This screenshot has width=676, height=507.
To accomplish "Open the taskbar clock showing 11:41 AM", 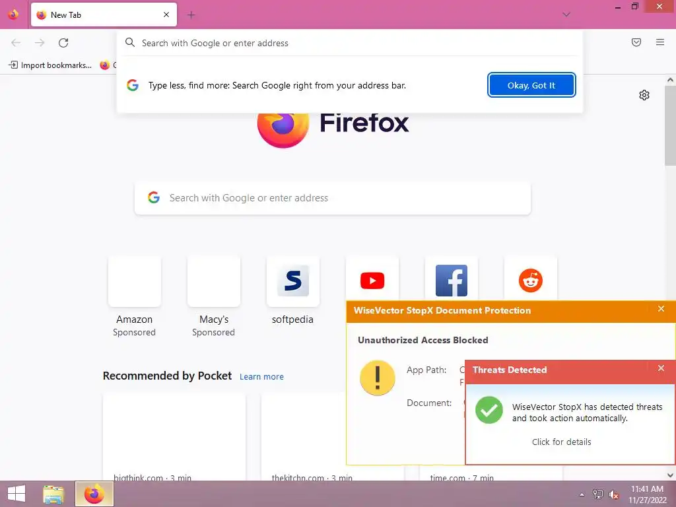I will [647, 494].
